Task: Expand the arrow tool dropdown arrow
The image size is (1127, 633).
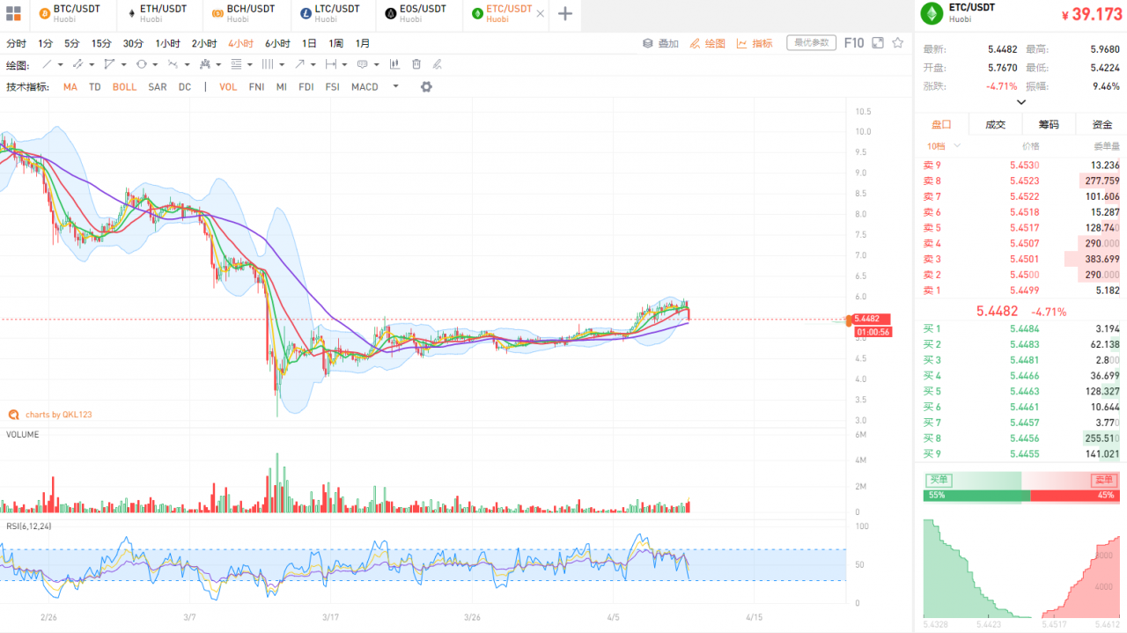Action: coord(313,64)
